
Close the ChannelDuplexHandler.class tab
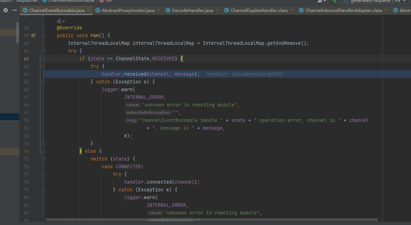[292, 10]
